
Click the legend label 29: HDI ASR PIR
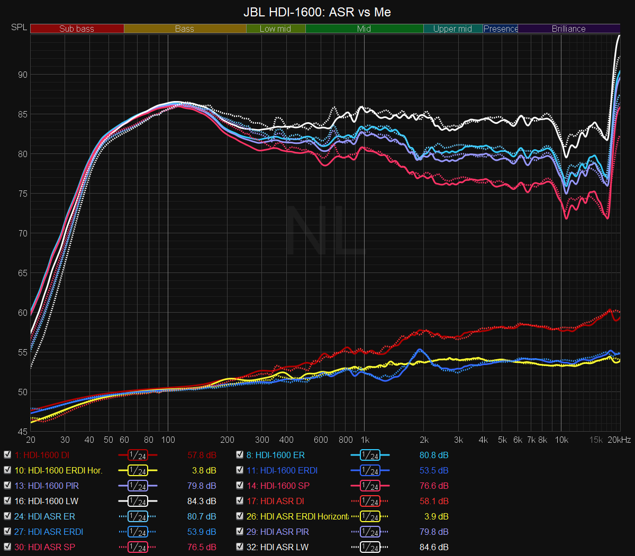coord(278,532)
